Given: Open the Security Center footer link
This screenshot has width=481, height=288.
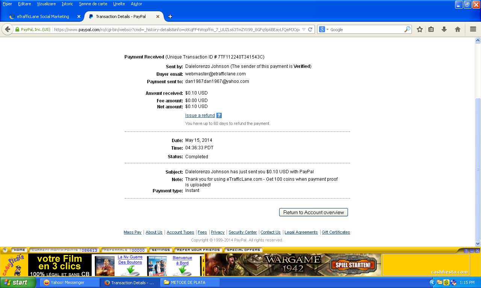Looking at the screenshot, I should pyautogui.click(x=243, y=232).
